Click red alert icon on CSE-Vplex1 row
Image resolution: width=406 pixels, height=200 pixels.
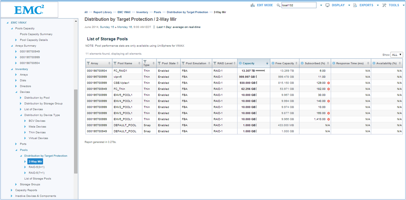click(x=328, y=83)
